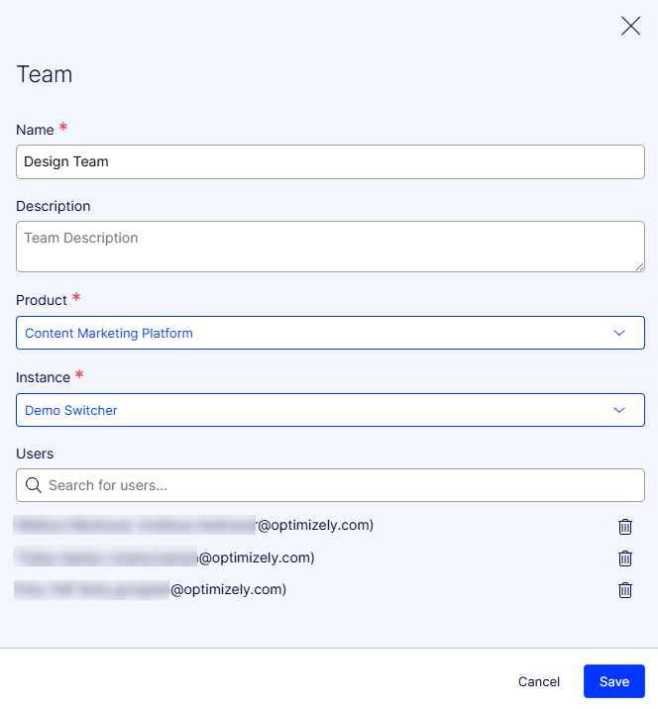Focus the Name field containing Design Team

pos(330,162)
